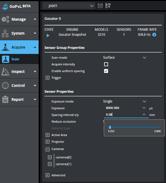
Task: Expand the cameras[0] node
Action: (50, 157)
